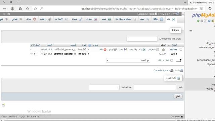Switch to the SQL tab
The height and width of the screenshot is (121, 215).
[158, 19]
